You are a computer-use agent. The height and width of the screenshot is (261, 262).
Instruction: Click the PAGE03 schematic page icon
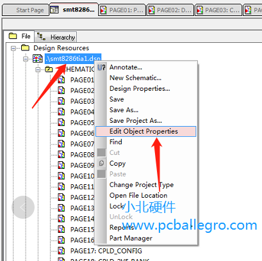click(61, 101)
